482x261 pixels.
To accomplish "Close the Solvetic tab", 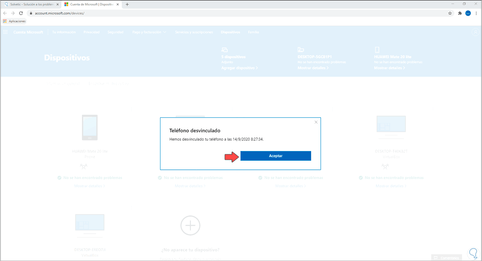I will [58, 4].
